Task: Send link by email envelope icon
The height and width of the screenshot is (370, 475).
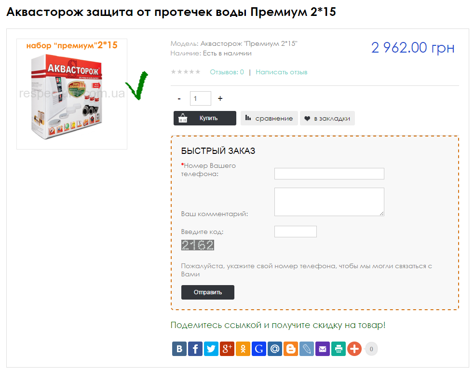Action: [323, 349]
